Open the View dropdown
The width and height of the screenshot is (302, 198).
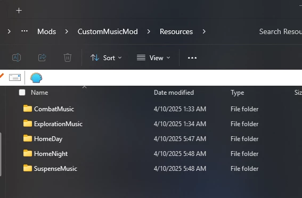(153, 57)
